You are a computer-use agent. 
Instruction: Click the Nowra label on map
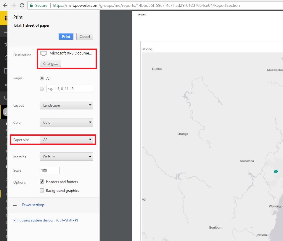coord(262,235)
